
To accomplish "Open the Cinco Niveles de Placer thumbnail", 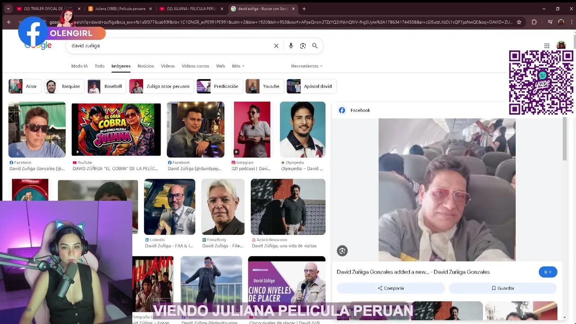I will [x=287, y=284].
